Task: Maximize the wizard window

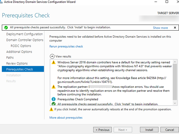Action: 167,2
